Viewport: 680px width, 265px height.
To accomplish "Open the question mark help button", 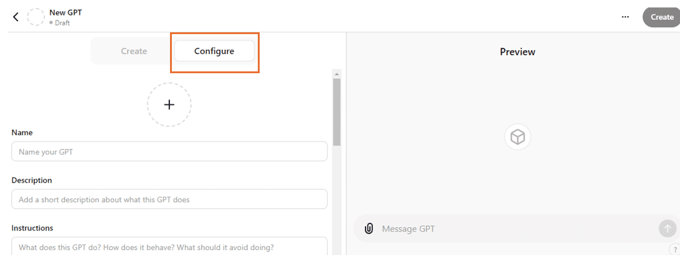I will click(x=675, y=249).
